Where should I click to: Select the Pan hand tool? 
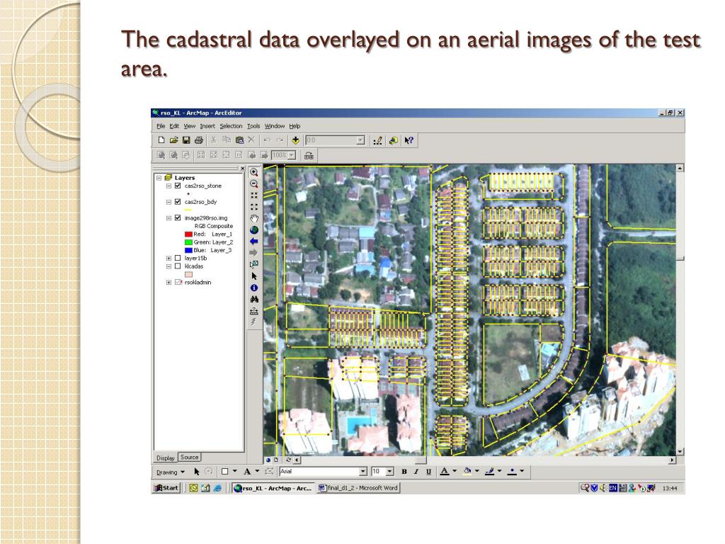click(x=254, y=218)
